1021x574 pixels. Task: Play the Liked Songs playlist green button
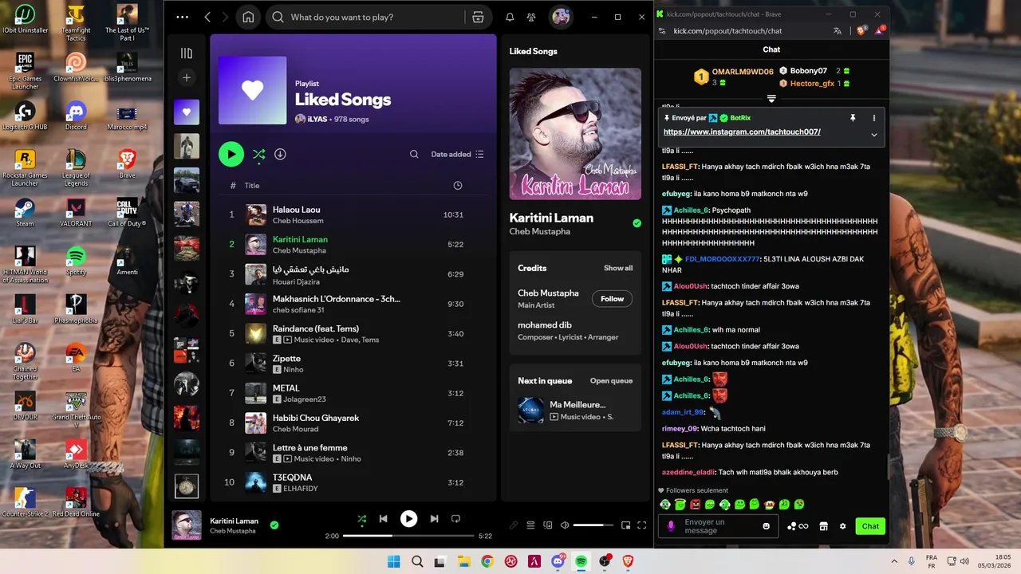231,154
